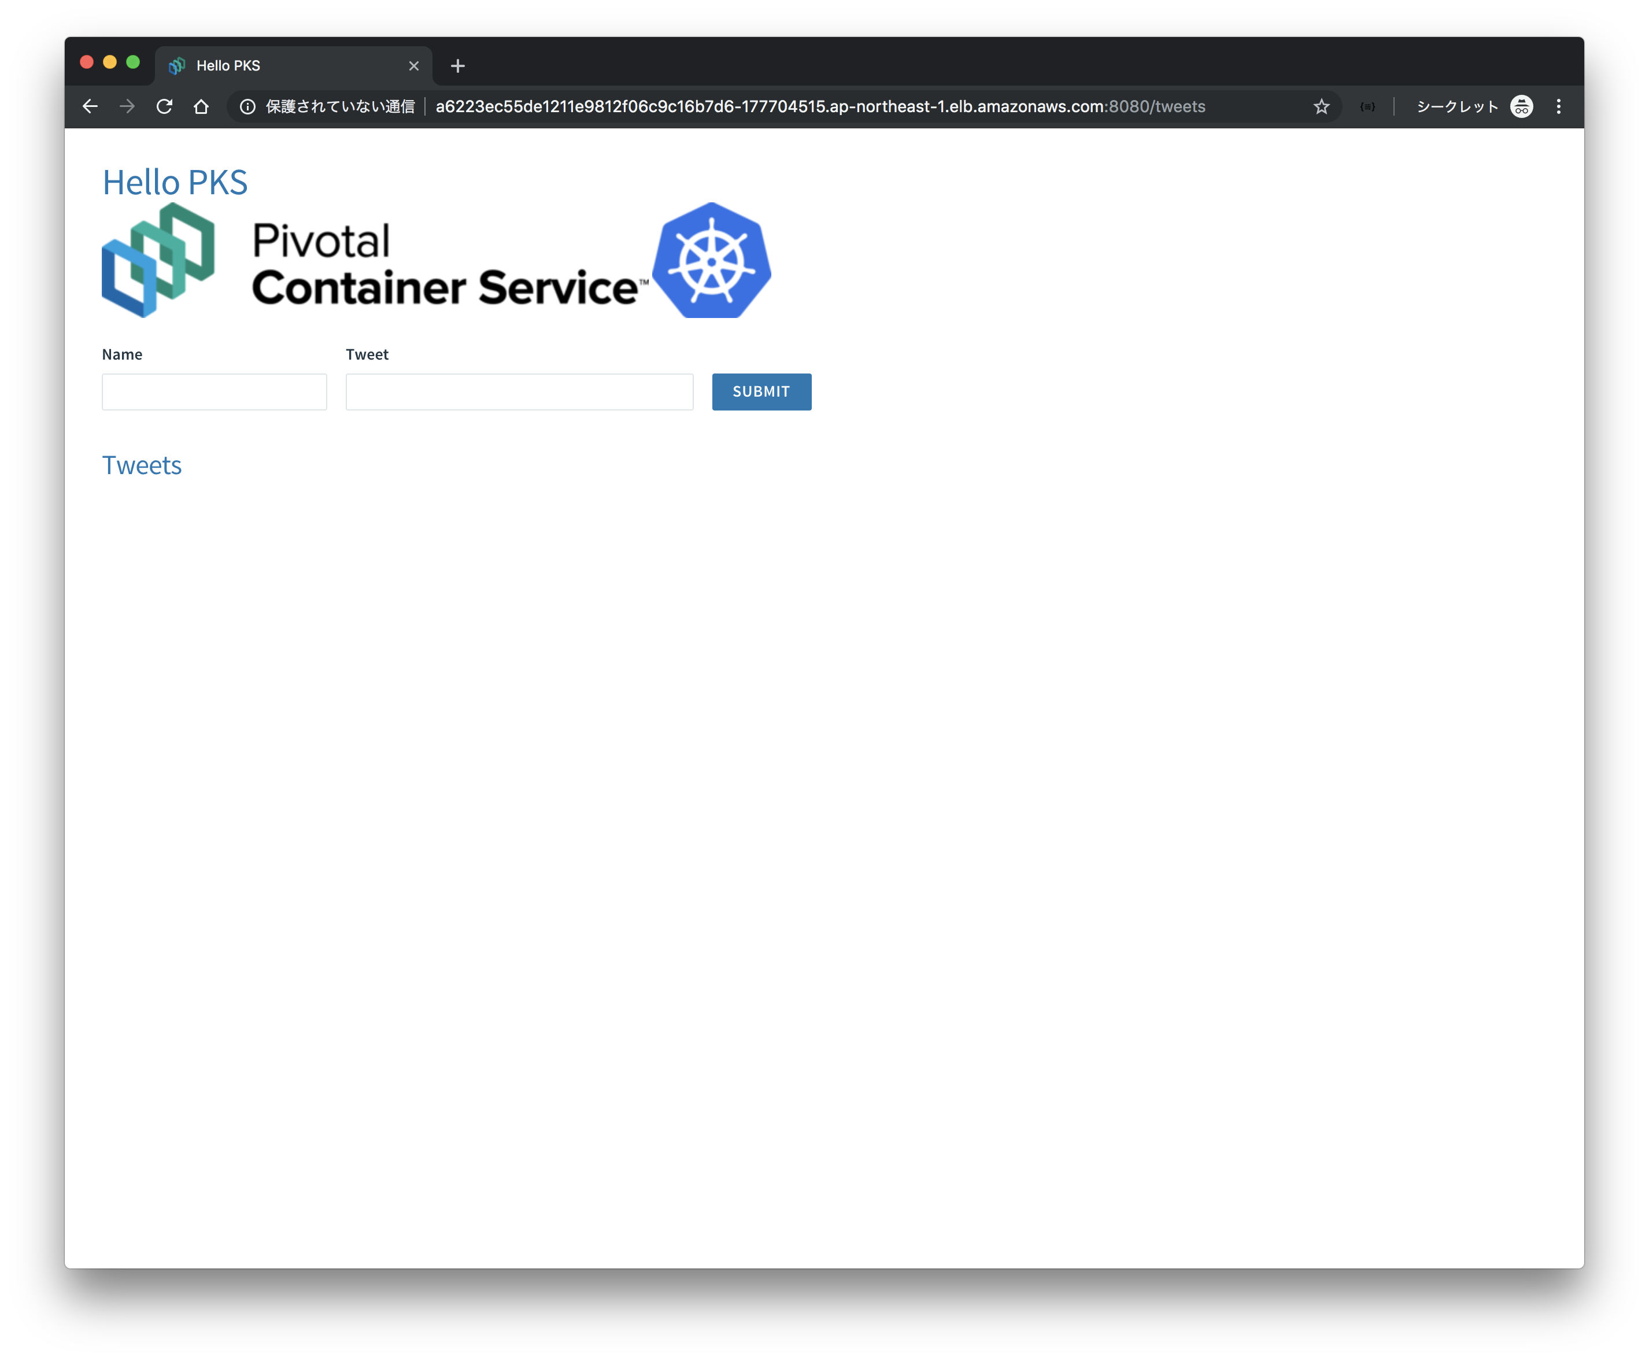Open the browser home page

pos(202,106)
